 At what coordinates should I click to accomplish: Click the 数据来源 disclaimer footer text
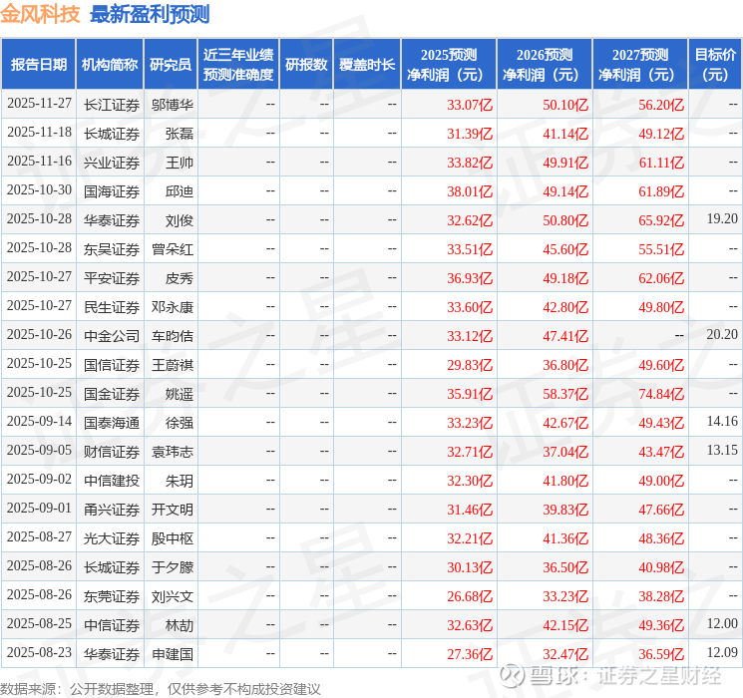tap(161, 689)
